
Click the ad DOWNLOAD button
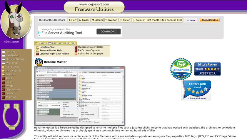click(x=109, y=32)
